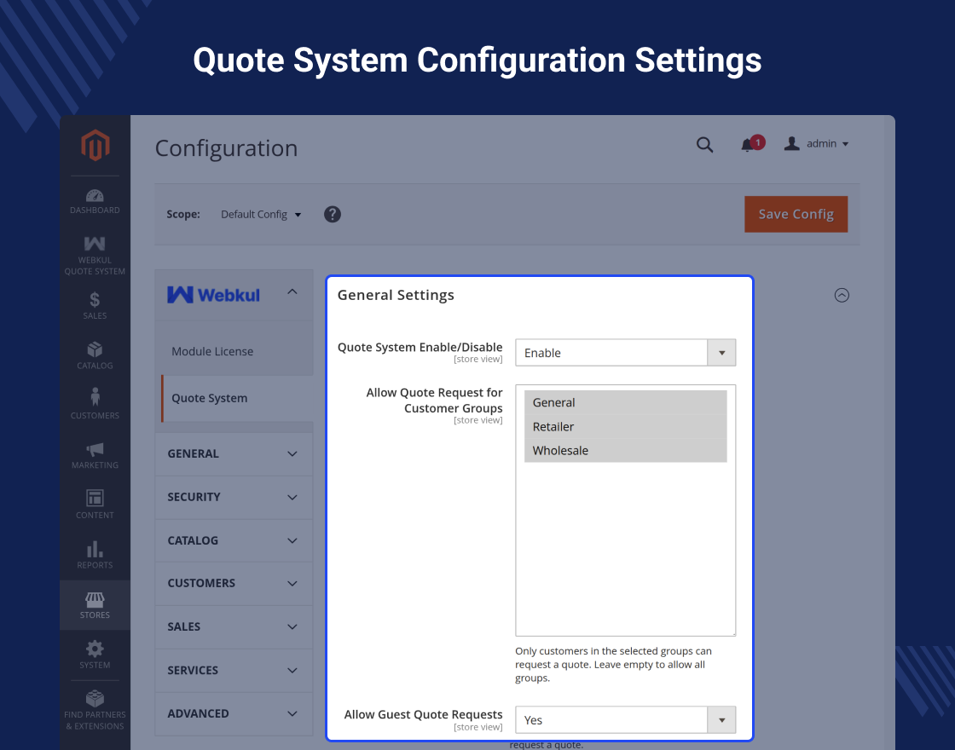
Task: Select Wholesale customer group
Action: [626, 451]
